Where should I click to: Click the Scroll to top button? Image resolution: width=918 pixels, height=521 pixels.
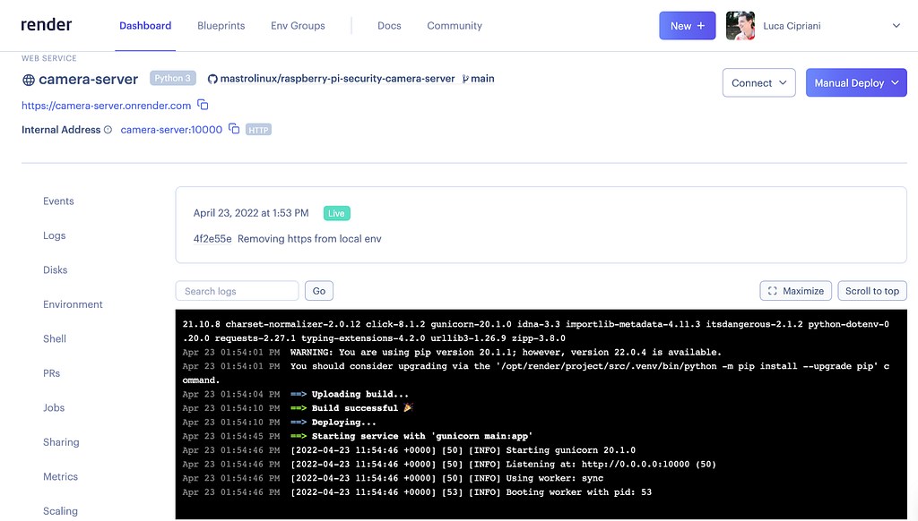pos(871,291)
